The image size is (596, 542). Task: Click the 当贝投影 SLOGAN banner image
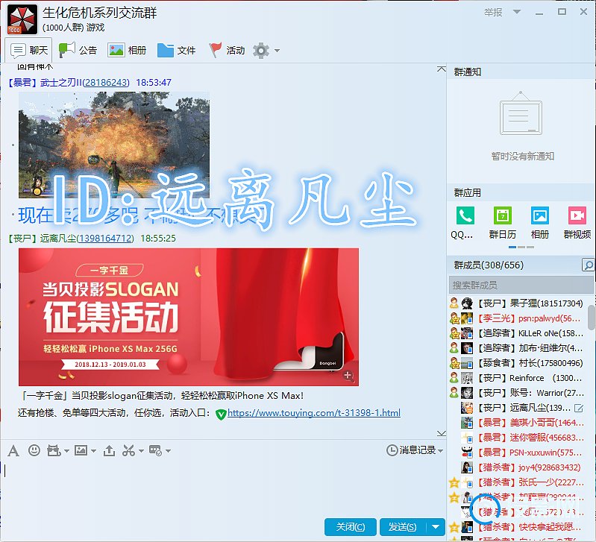pos(189,317)
